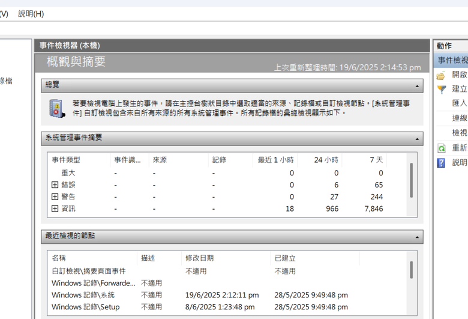Expand the 警告 event type row
The height and width of the screenshot is (319, 468).
pos(55,196)
